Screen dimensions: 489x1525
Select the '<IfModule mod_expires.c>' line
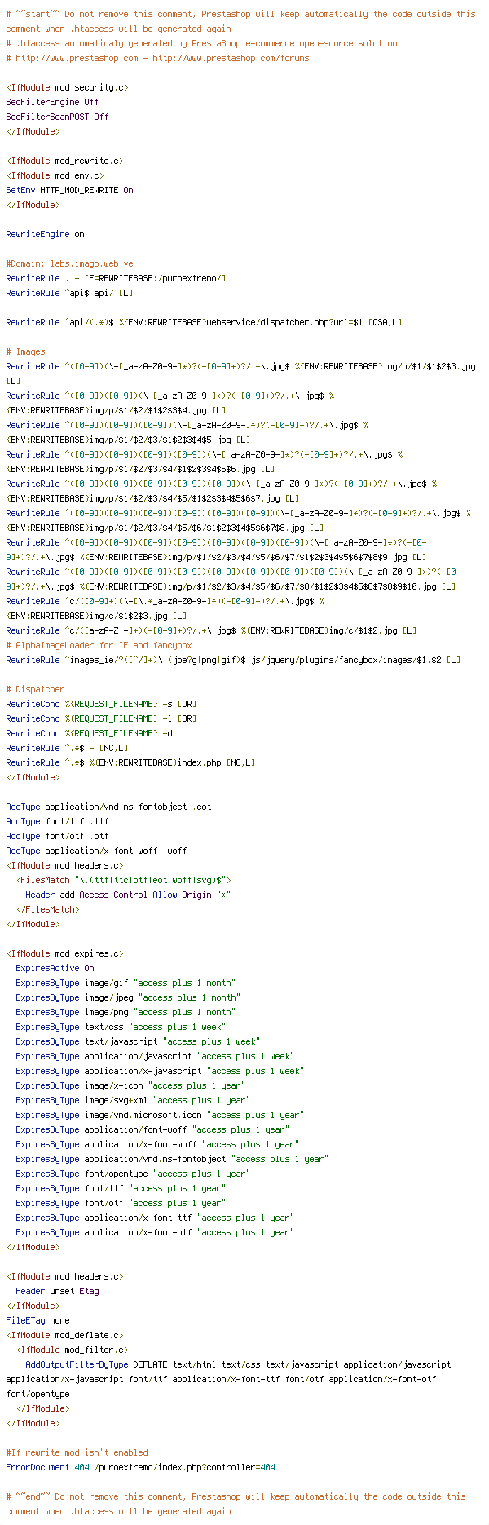click(x=64, y=953)
